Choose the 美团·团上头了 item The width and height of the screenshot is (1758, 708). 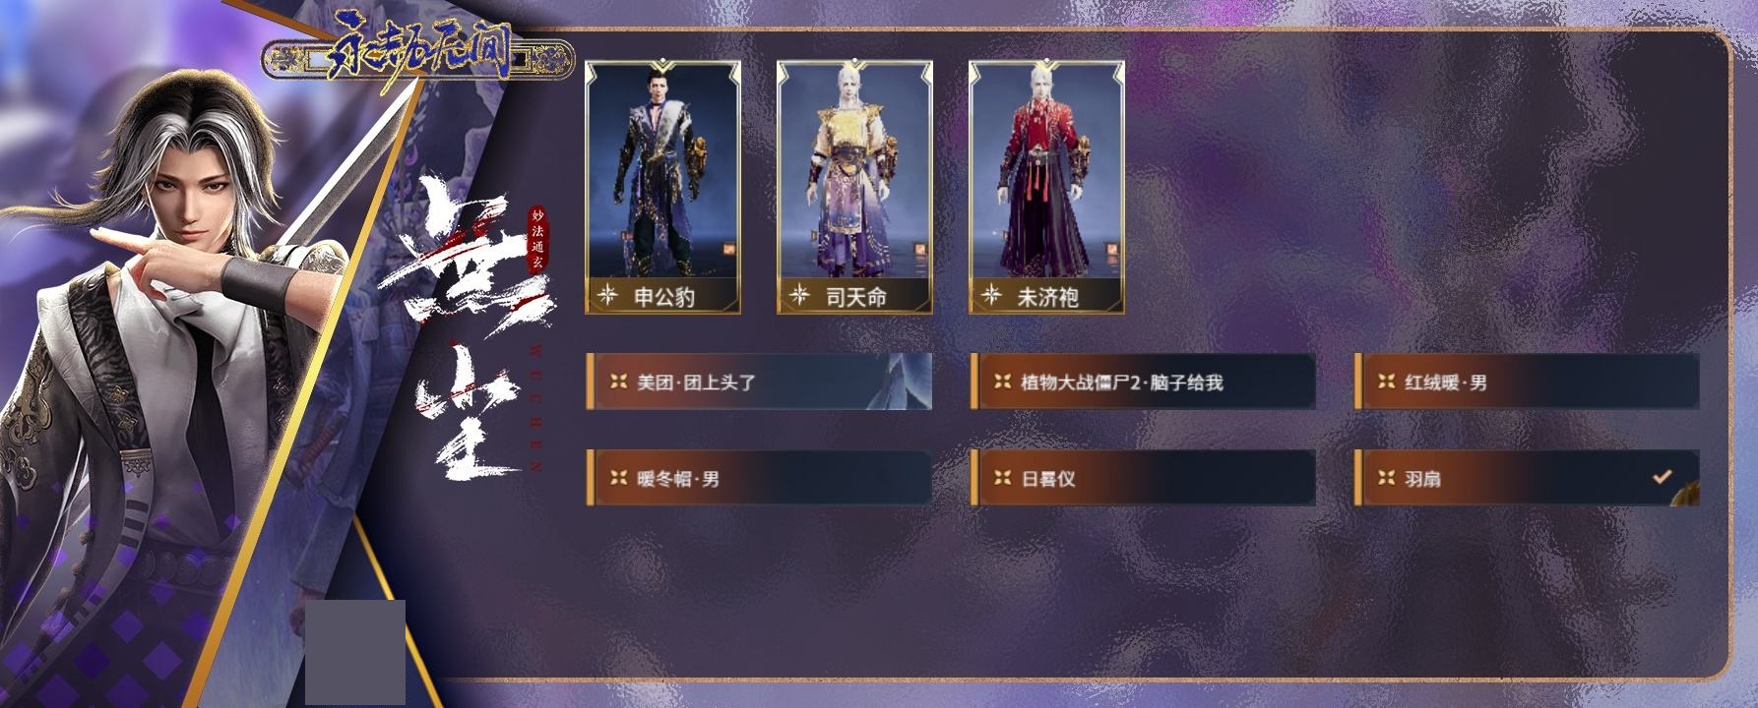(x=759, y=382)
